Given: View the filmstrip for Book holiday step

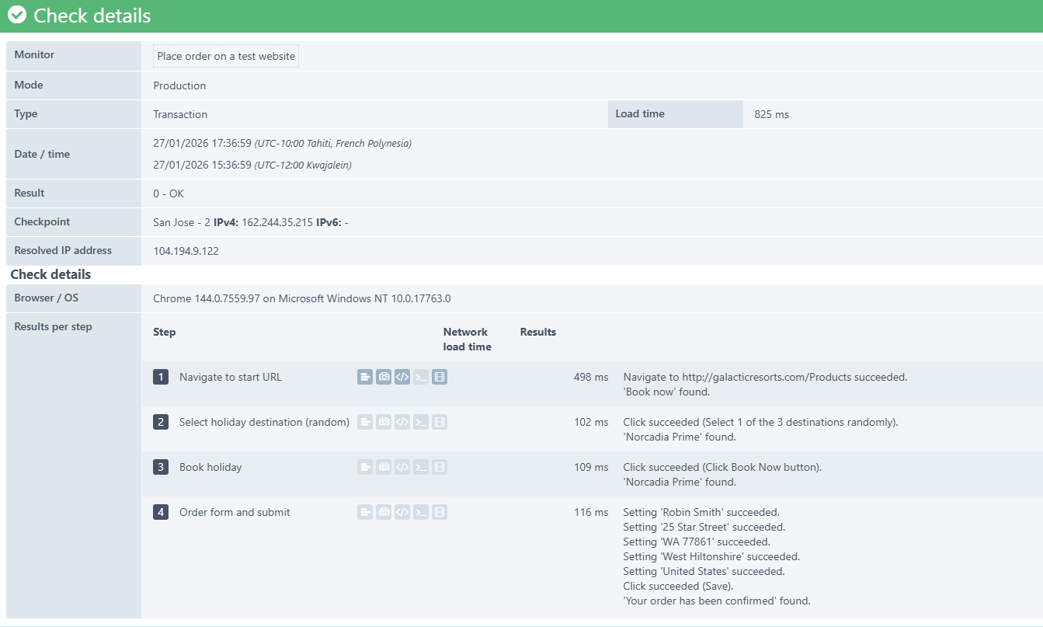Looking at the screenshot, I should 440,467.
